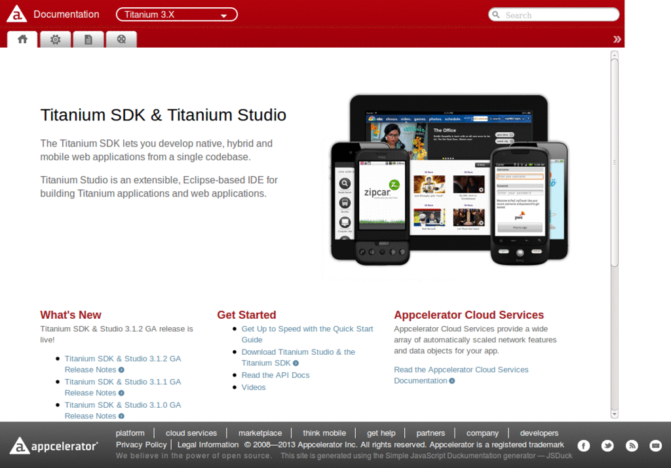Open the platform footer link
671x468 pixels.
point(130,433)
